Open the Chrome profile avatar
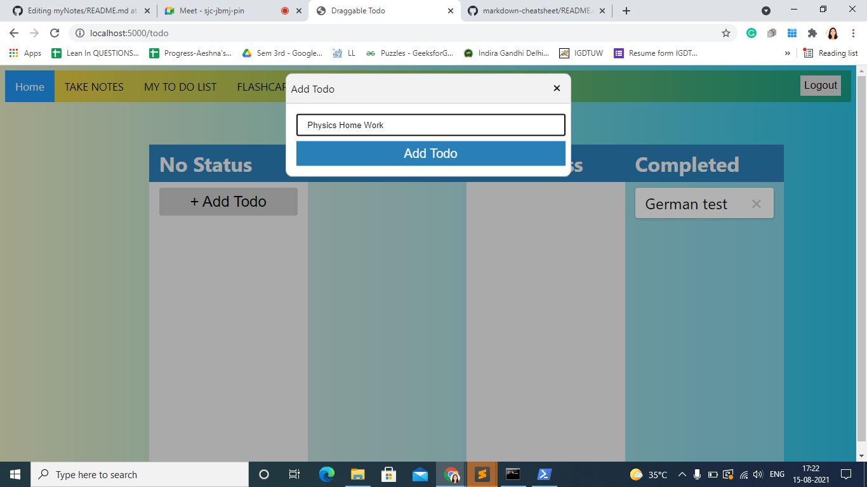Viewport: 867px width, 487px height. (x=833, y=33)
